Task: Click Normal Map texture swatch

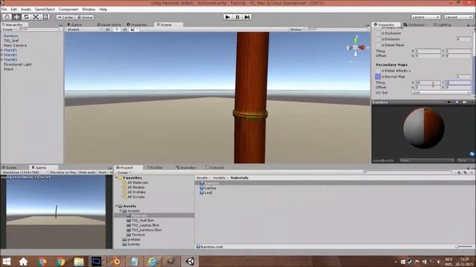Action: point(378,76)
